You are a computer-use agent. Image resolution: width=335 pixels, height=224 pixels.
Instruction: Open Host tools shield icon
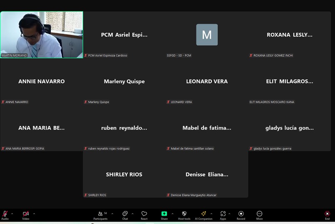[184, 214]
